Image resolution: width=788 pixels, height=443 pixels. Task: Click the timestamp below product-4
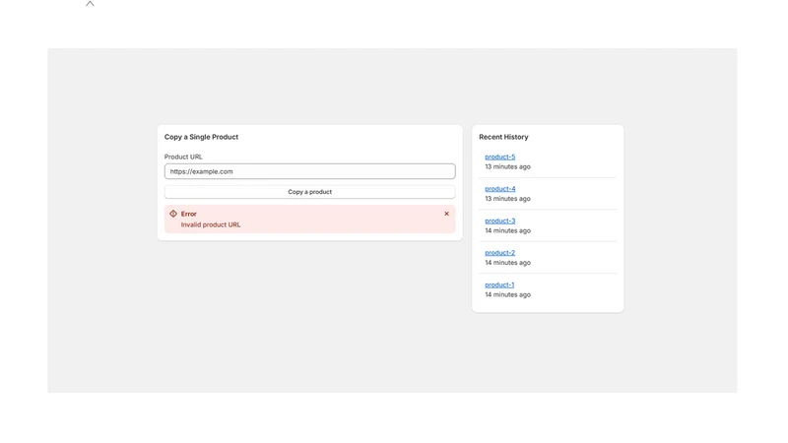(x=507, y=199)
